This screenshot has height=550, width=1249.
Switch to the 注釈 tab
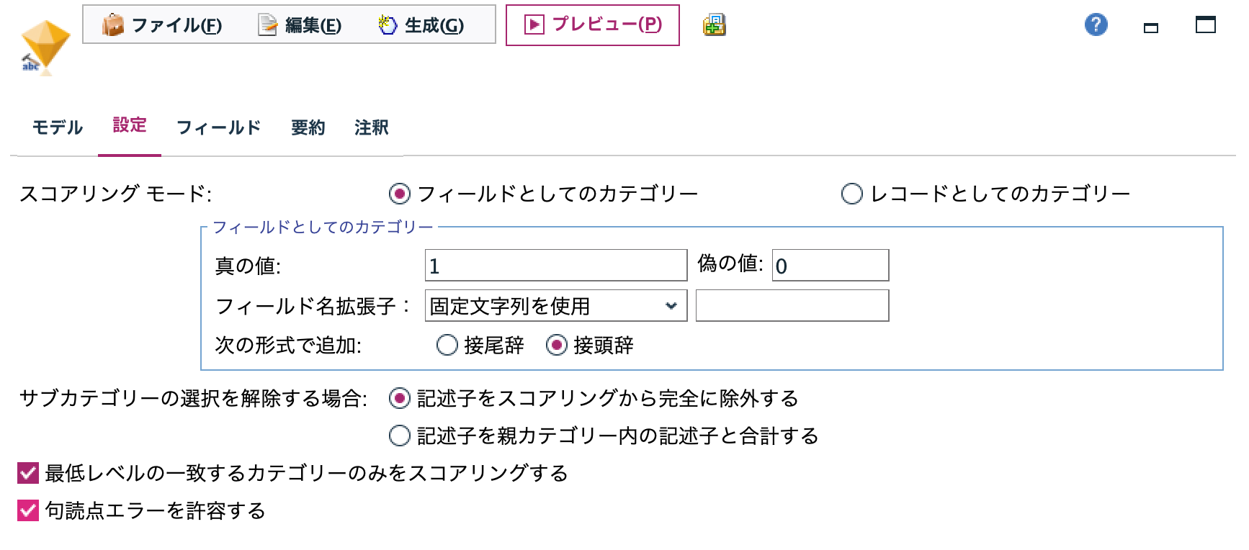coord(370,127)
